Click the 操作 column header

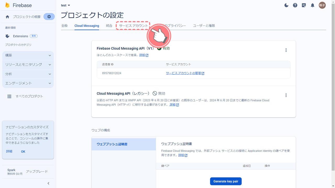pos(267,166)
